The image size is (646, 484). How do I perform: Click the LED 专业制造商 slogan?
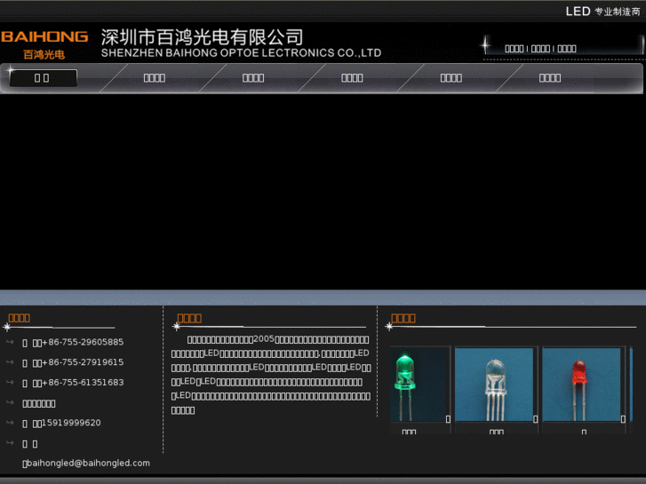[x=602, y=12]
